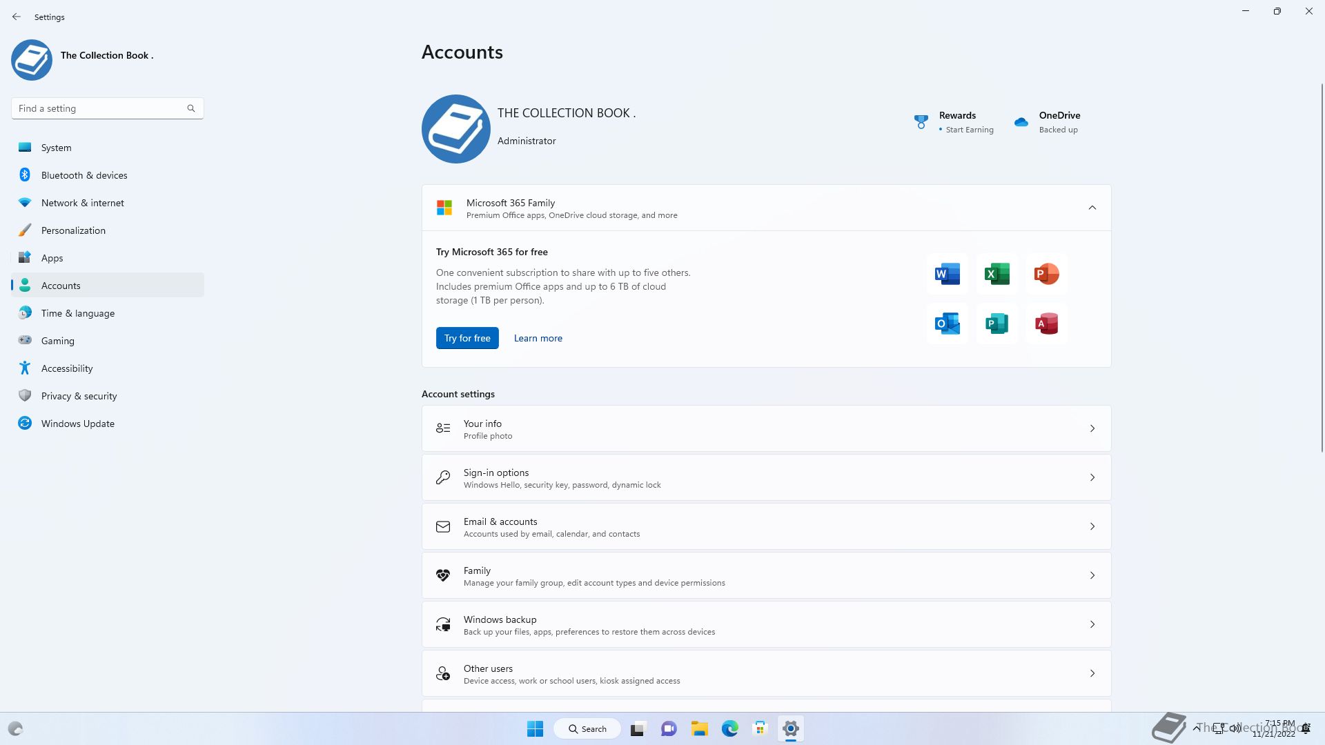The height and width of the screenshot is (745, 1325).
Task: Launch Microsoft Edge from taskbar
Action: click(729, 728)
